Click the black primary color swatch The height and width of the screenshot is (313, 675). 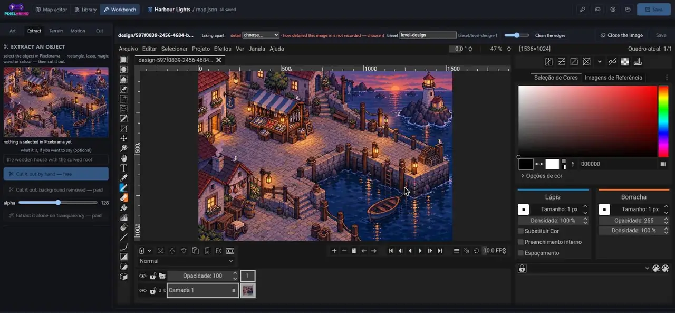(526, 164)
